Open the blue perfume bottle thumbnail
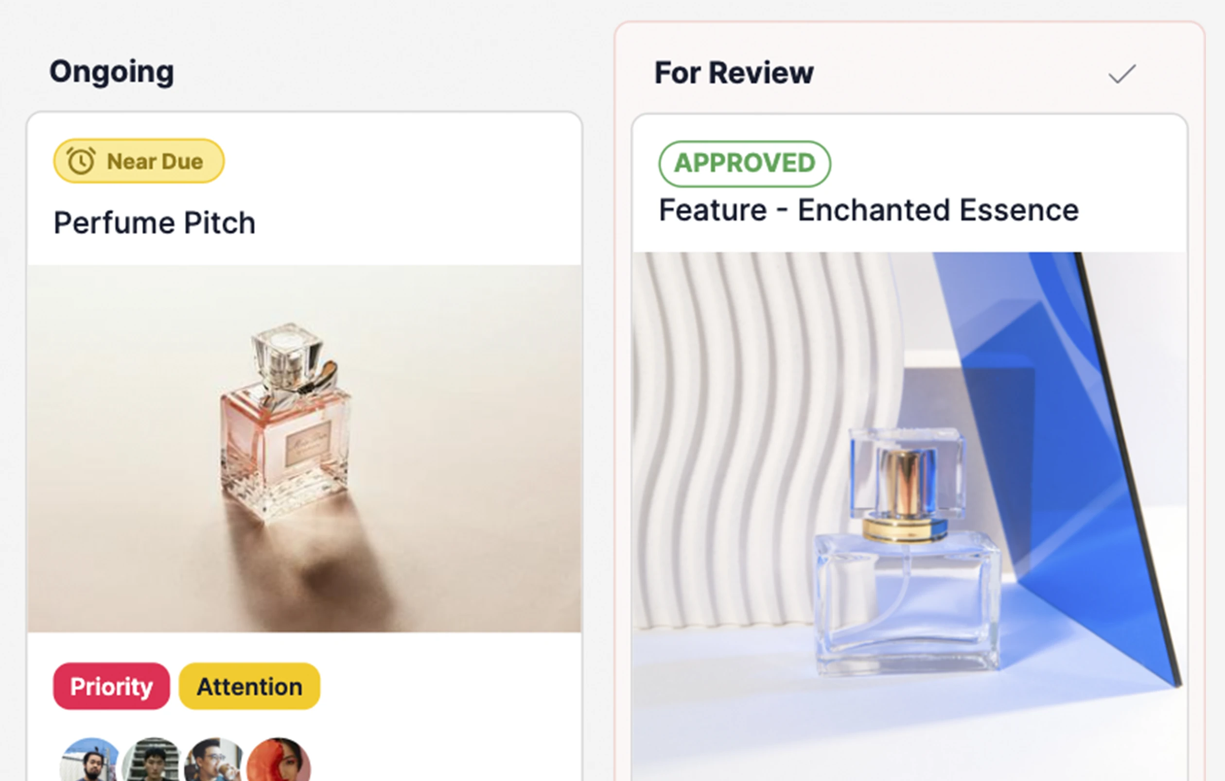1225x781 pixels. pos(910,516)
